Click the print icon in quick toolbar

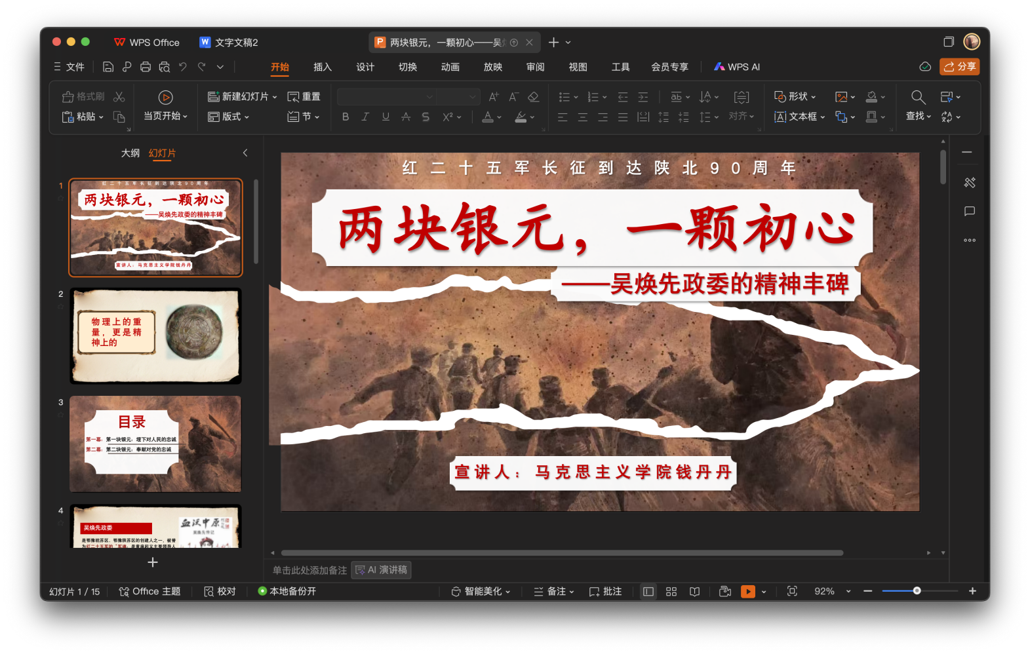pos(146,67)
